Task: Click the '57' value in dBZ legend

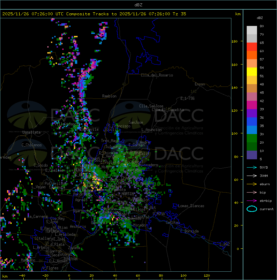Action: coord(262,59)
